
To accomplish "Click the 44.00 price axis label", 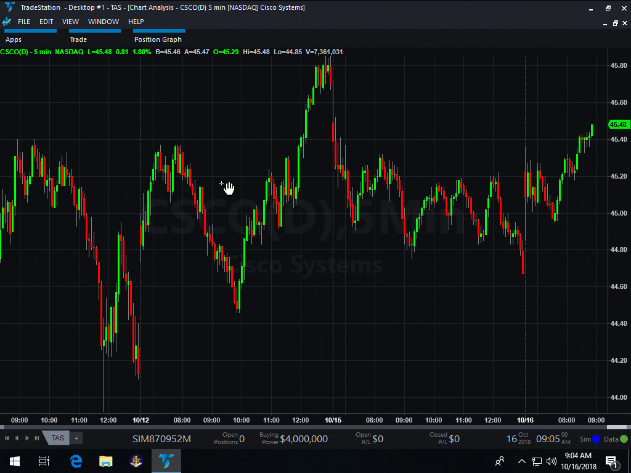I will (619, 397).
